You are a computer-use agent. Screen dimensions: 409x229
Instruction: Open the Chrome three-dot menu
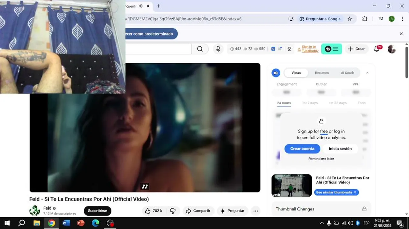[x=402, y=19]
